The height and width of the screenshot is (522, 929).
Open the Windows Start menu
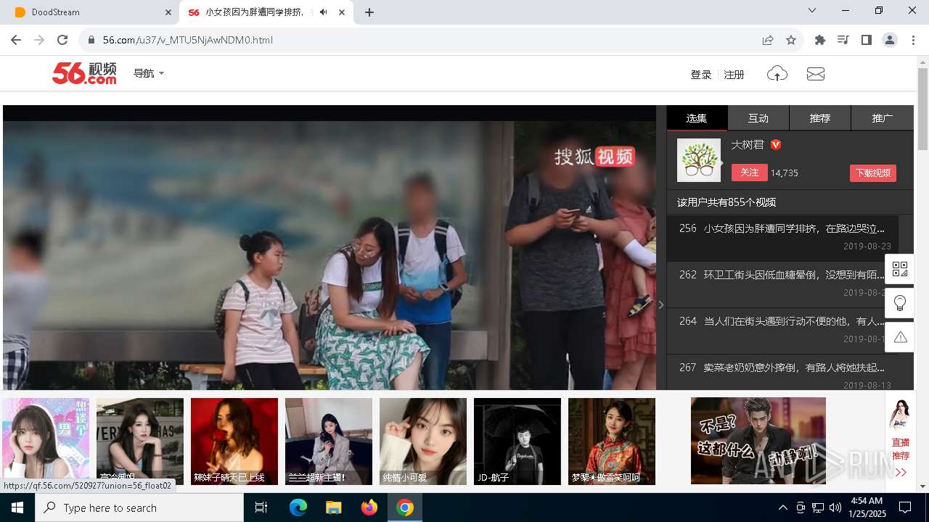pyautogui.click(x=17, y=507)
